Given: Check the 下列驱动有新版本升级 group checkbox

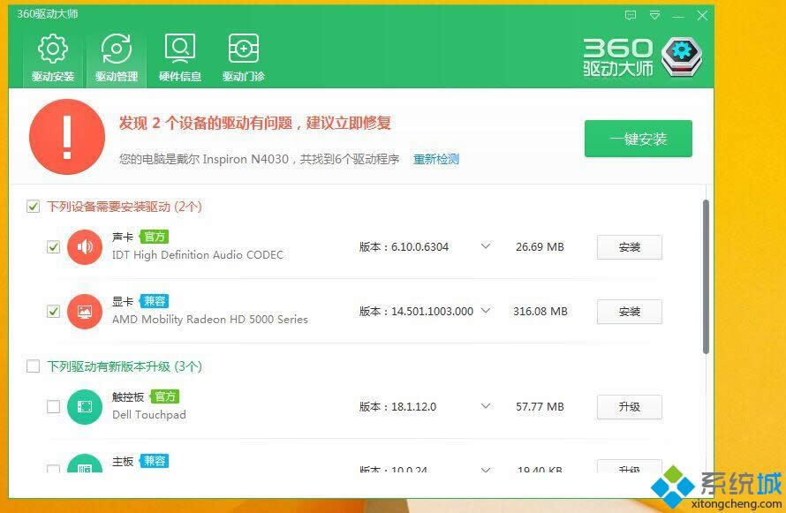Looking at the screenshot, I should (33, 366).
